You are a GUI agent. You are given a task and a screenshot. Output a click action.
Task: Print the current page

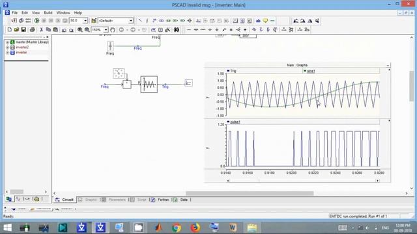pyautogui.click(x=32, y=30)
